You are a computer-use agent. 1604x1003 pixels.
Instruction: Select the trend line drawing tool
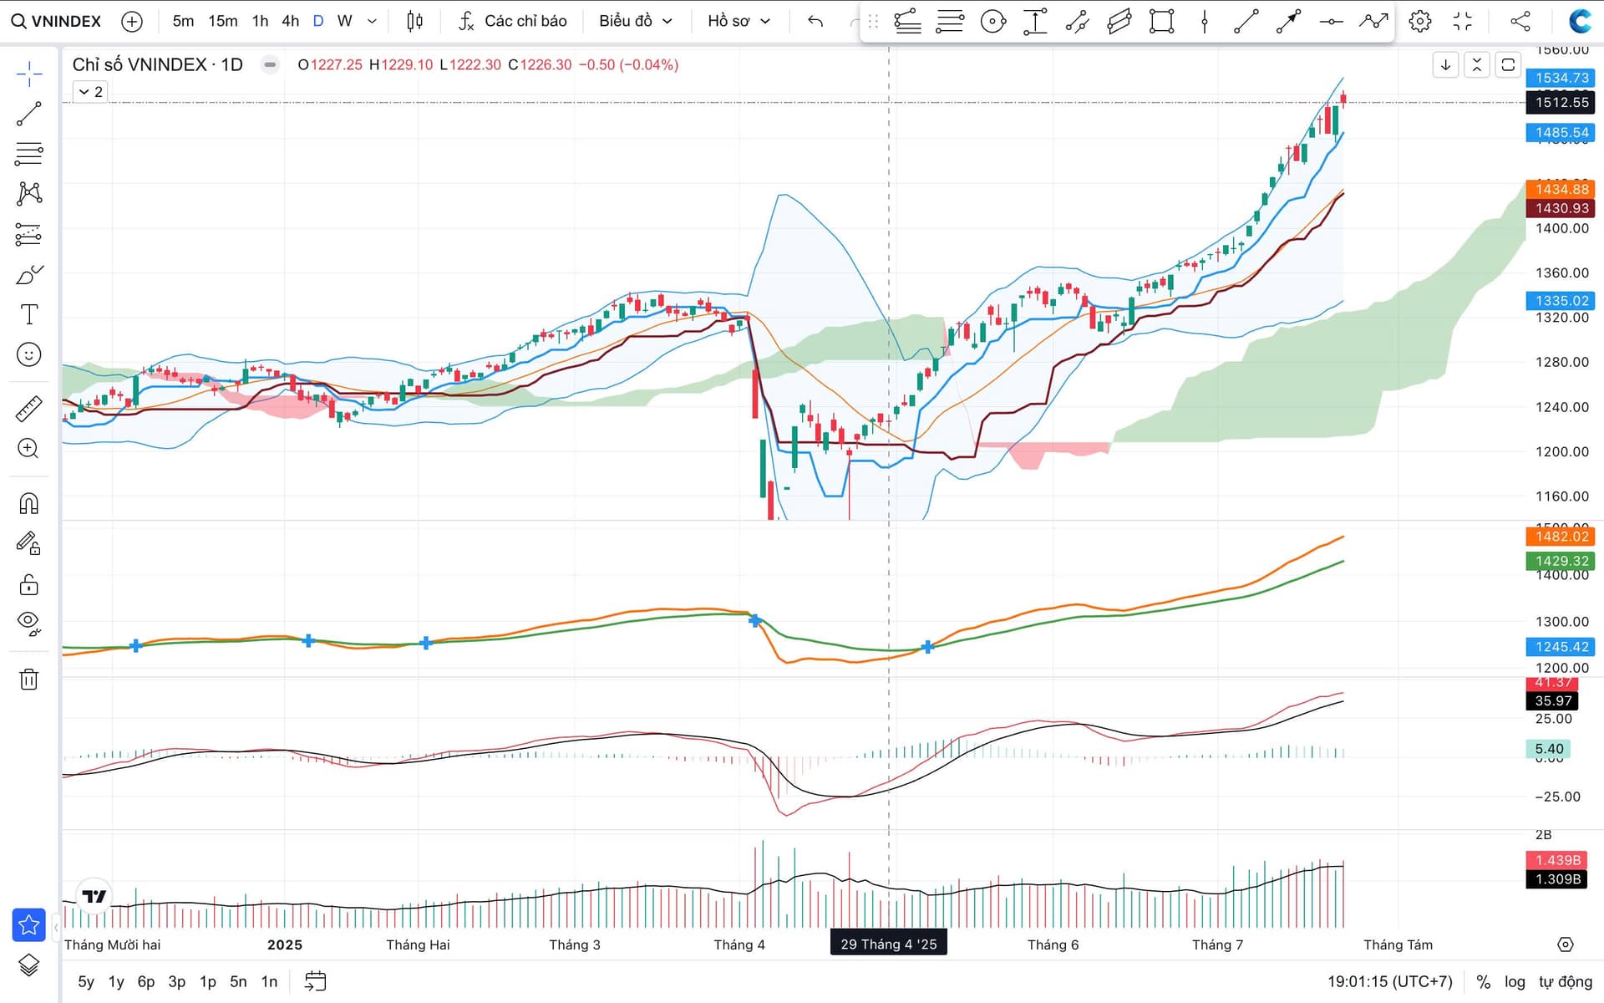point(28,114)
